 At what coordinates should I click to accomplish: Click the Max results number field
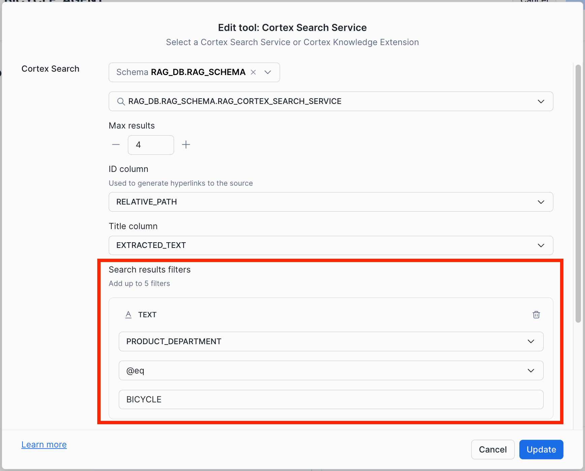pos(151,145)
